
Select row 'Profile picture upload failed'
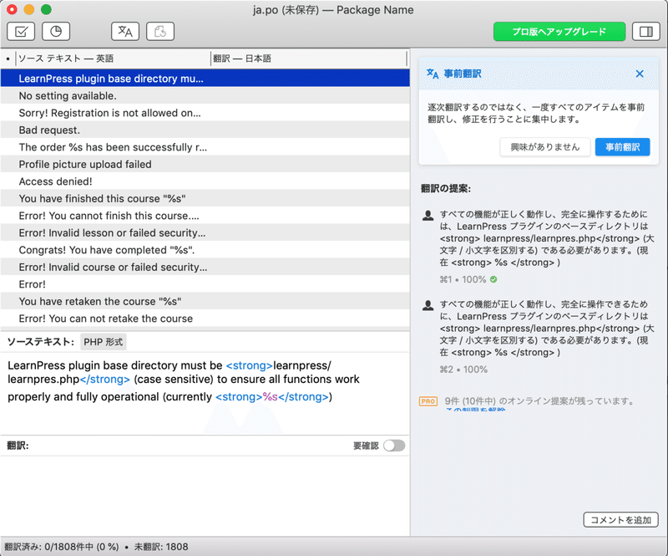[205, 164]
